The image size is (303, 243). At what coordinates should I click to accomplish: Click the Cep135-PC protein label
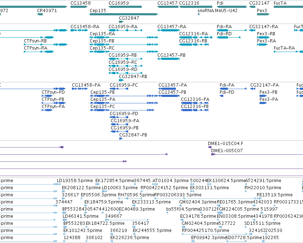click(103, 107)
